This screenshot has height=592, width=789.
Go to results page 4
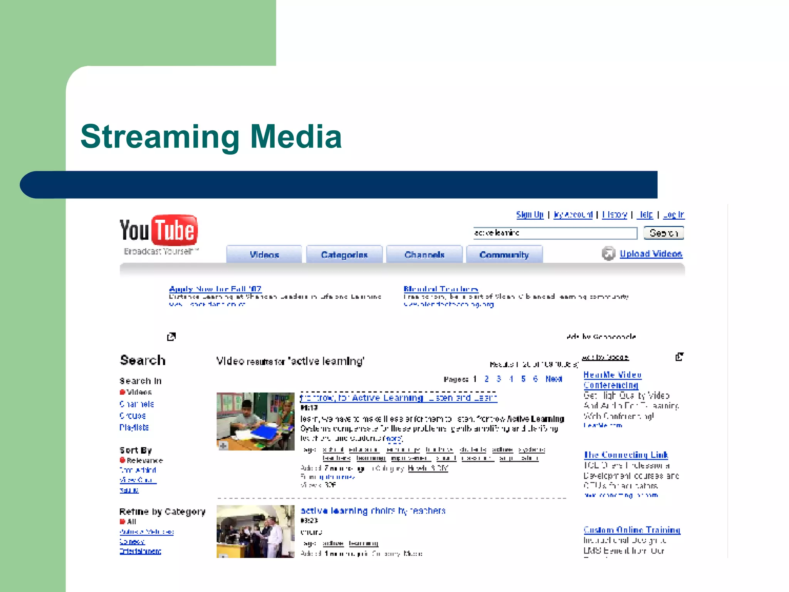[511, 379]
